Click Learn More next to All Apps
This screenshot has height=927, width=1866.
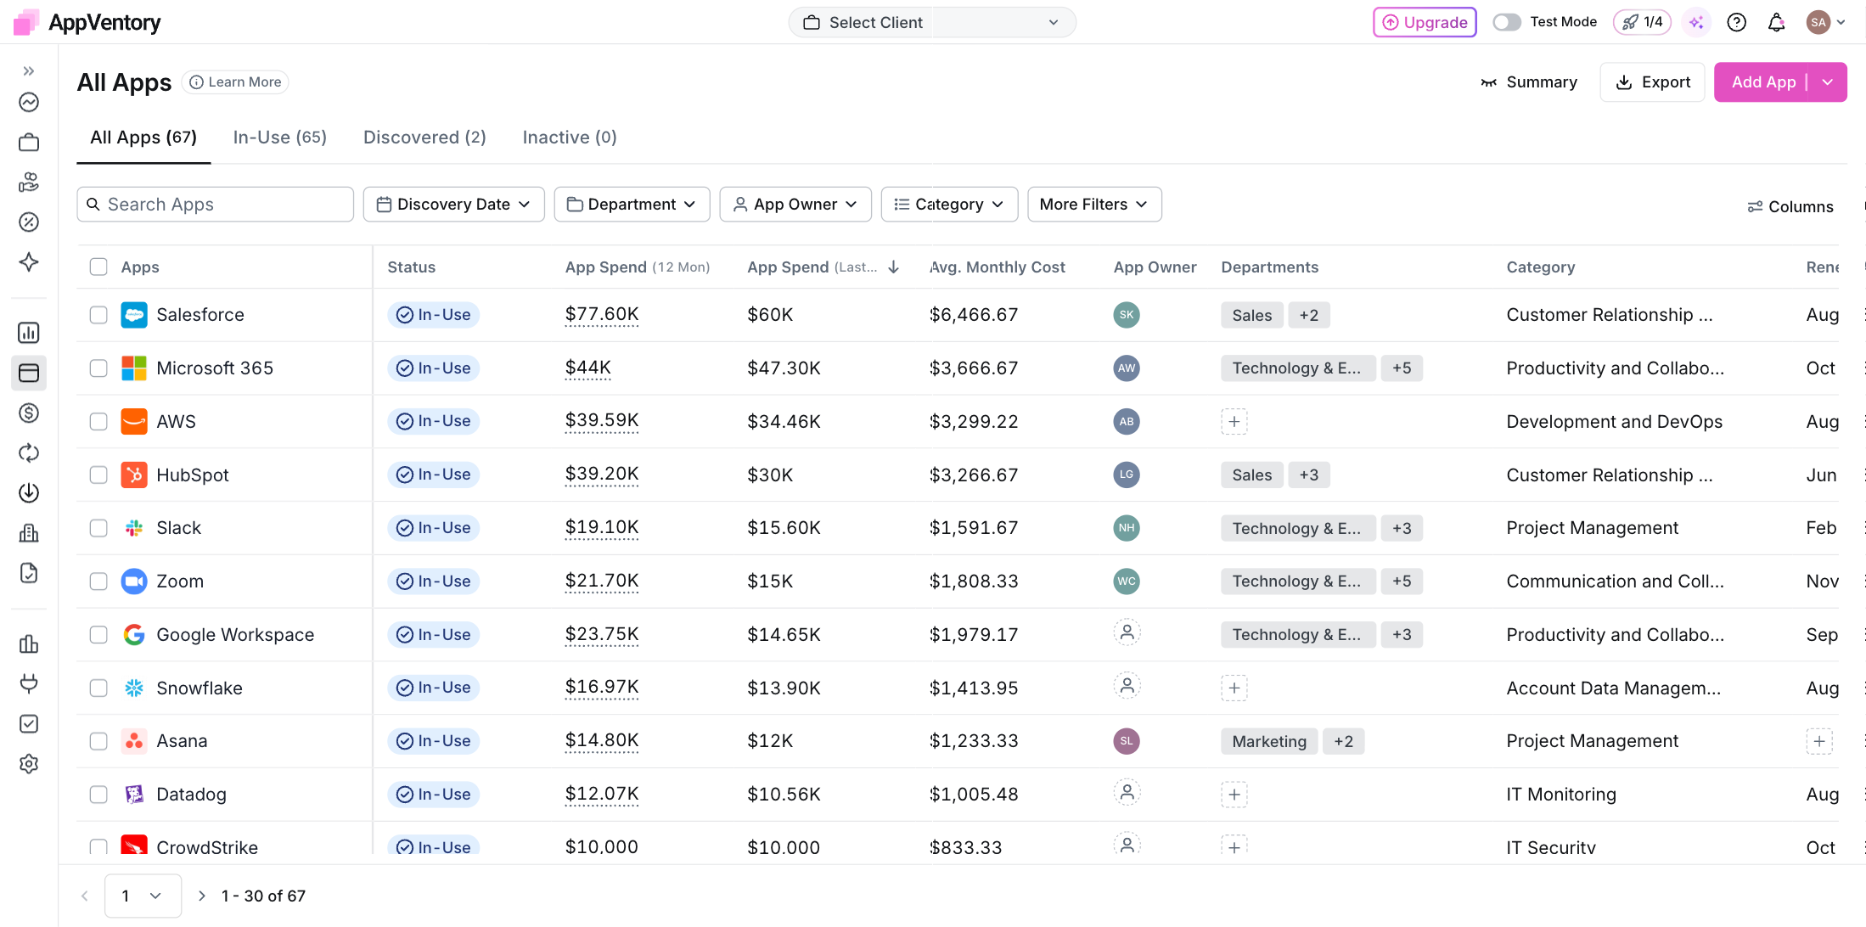coord(235,82)
